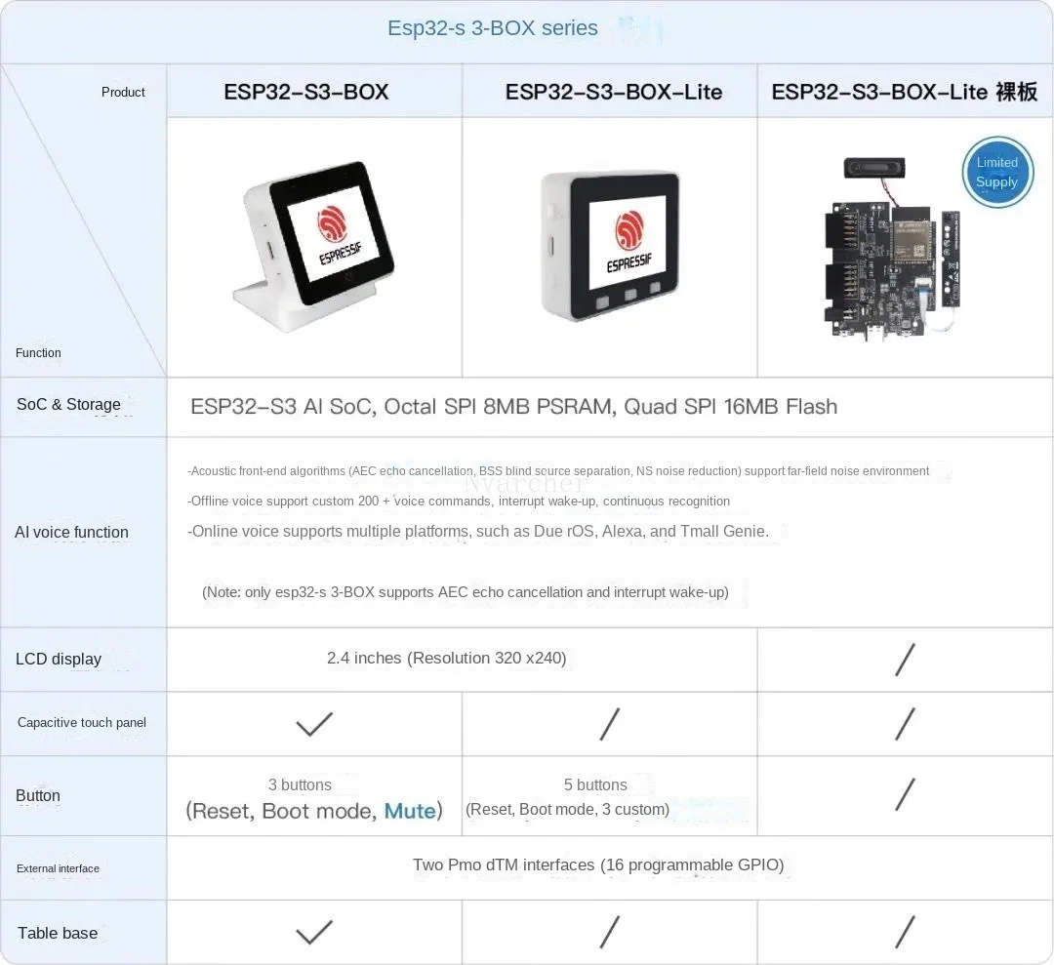Click the ESP32-S3-BOX-Lite column header
This screenshot has width=1054, height=965.
614,92
